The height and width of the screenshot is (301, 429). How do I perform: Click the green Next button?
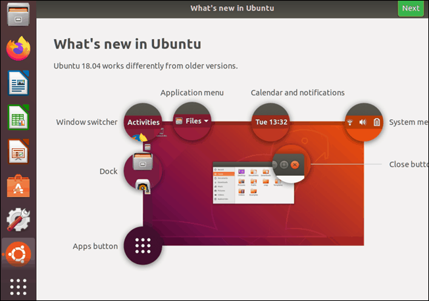point(411,9)
